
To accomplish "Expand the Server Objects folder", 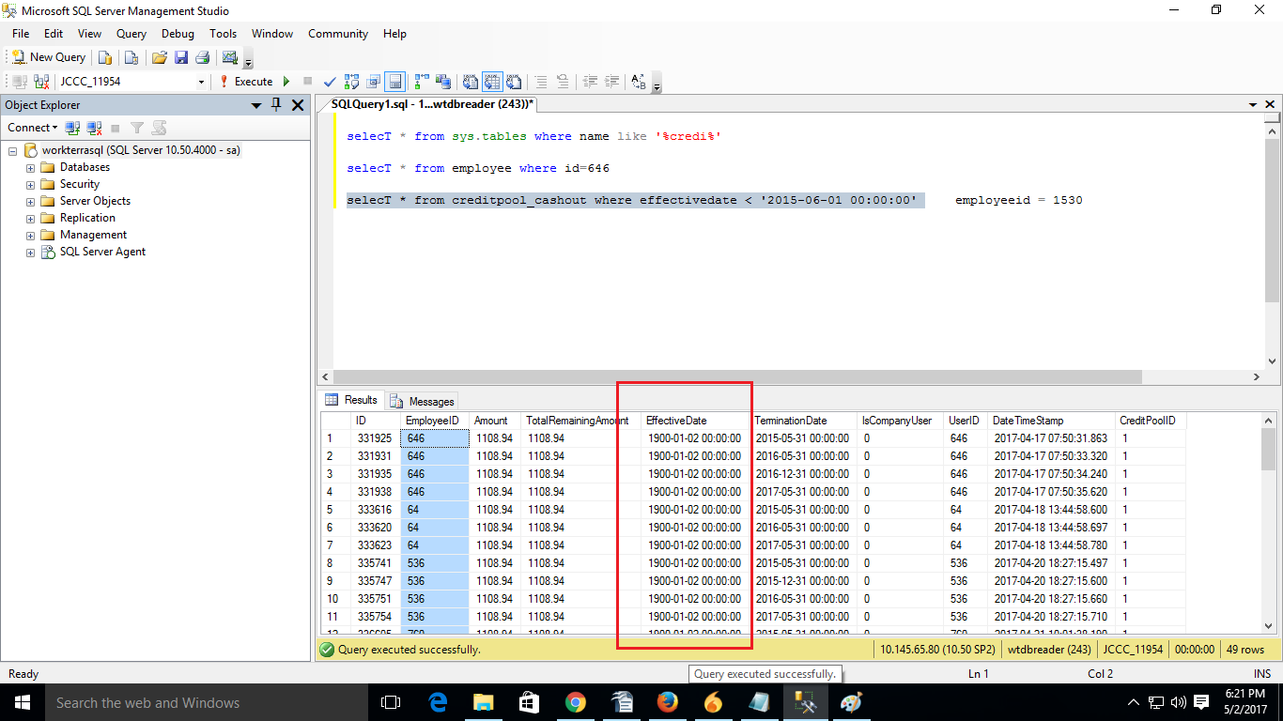I will 30,201.
